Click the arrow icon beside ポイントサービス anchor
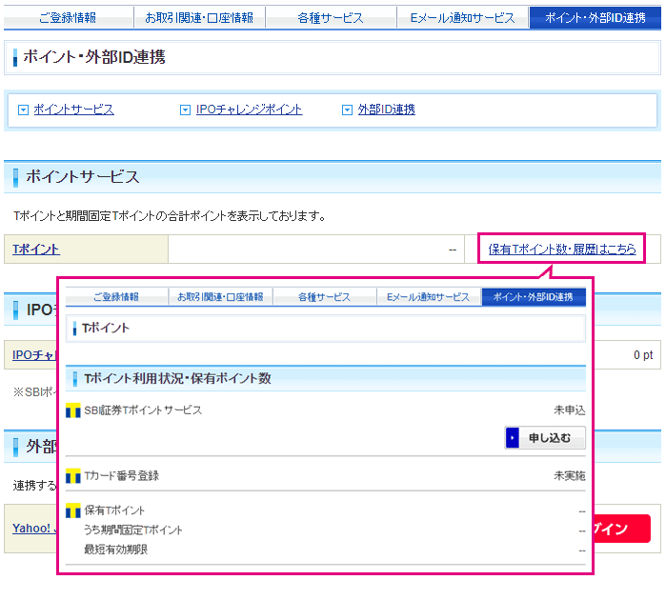Image resolution: width=666 pixels, height=600 pixels. 23,110
